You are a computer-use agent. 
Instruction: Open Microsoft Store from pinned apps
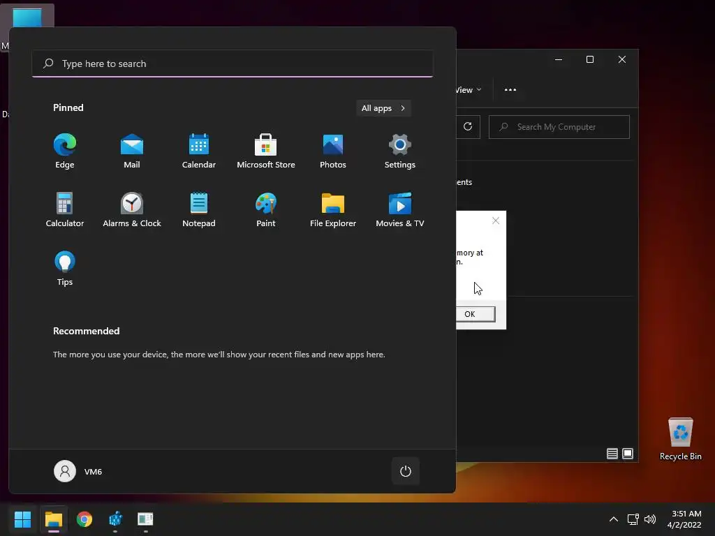[266, 151]
